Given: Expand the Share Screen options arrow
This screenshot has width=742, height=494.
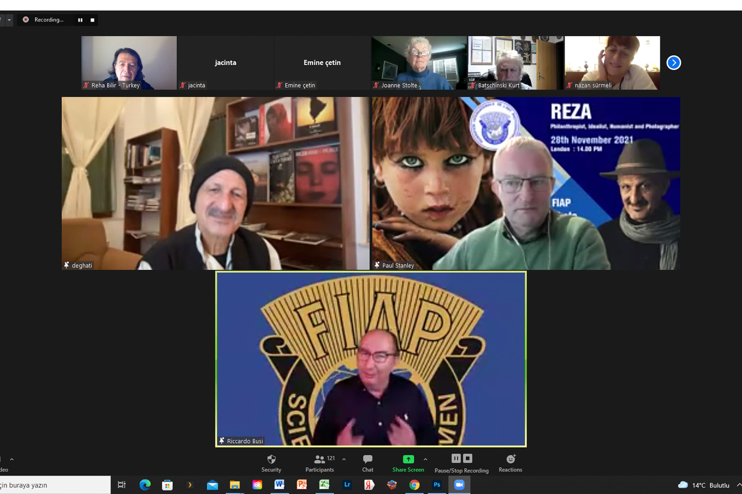Looking at the screenshot, I should [x=425, y=459].
